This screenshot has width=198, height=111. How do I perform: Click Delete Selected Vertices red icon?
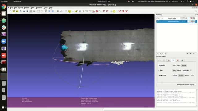(x=120, y=11)
